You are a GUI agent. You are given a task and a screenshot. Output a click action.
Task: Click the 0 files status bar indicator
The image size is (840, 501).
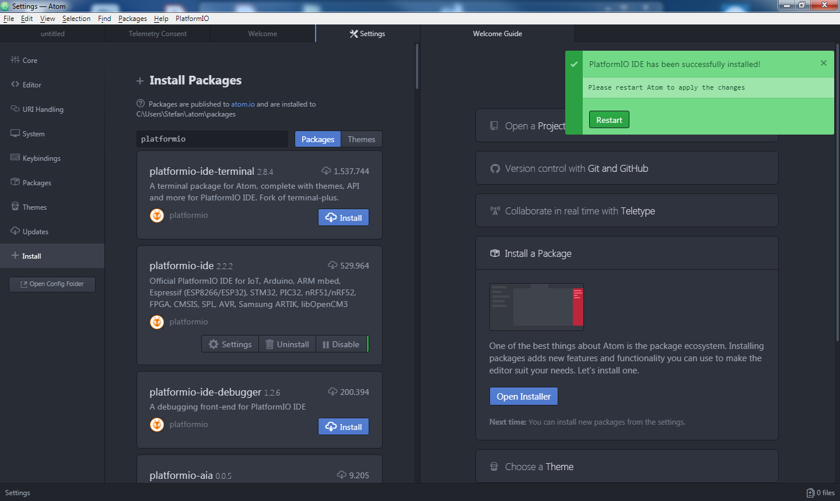821,493
